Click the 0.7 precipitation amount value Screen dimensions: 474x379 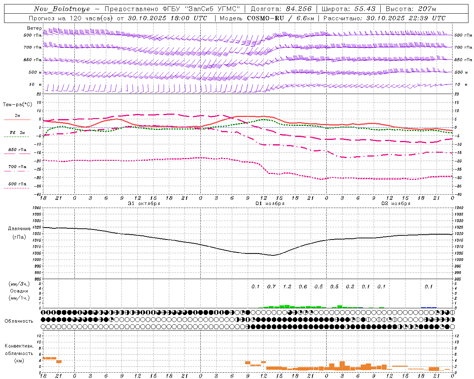271,286
